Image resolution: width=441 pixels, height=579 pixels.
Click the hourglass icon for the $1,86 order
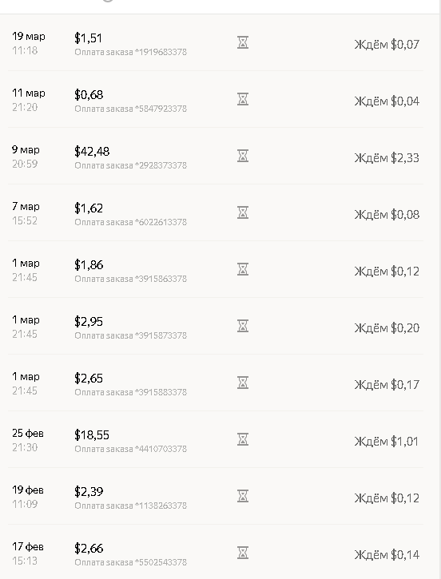[x=243, y=269]
